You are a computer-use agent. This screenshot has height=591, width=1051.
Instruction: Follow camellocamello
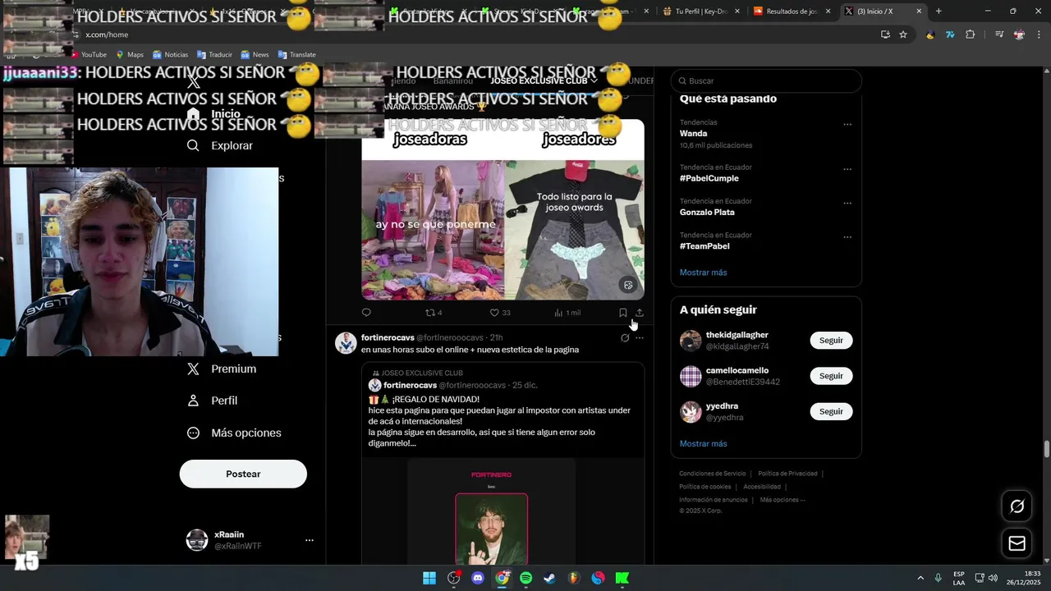[x=831, y=376]
